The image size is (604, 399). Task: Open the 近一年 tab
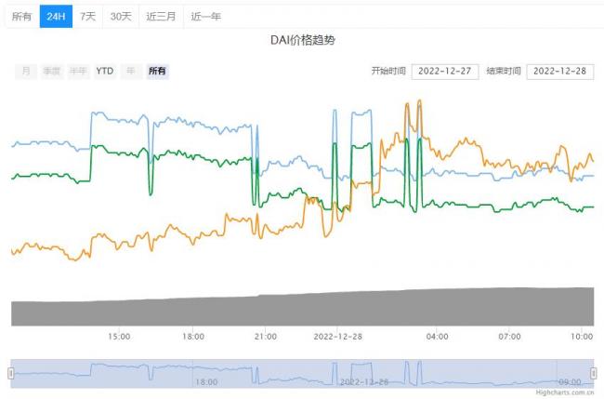tap(205, 17)
